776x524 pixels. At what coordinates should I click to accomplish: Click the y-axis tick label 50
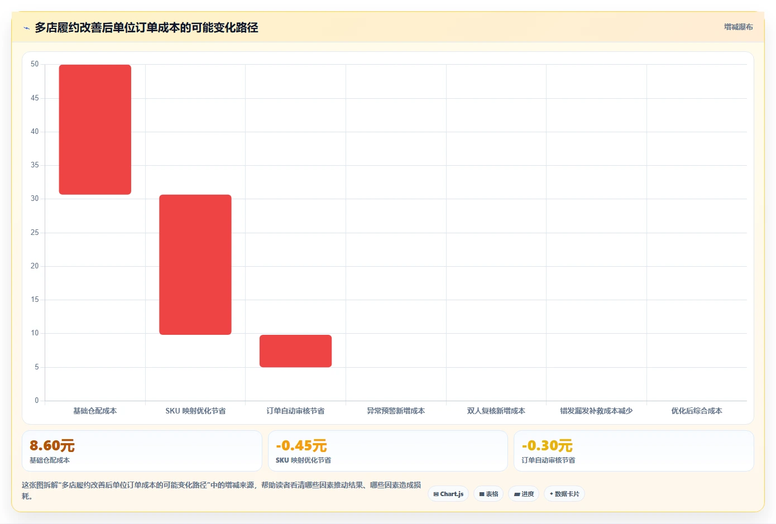point(35,64)
